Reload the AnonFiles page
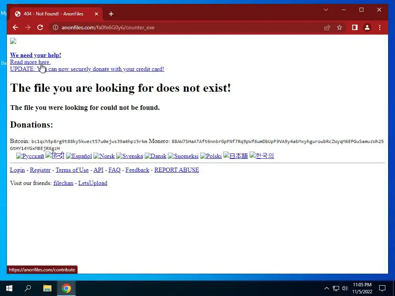The height and width of the screenshot is (296, 395). pyautogui.click(x=40, y=27)
